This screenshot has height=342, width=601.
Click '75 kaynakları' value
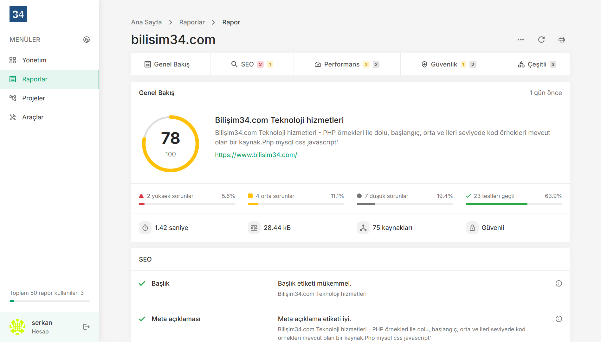pyautogui.click(x=392, y=228)
